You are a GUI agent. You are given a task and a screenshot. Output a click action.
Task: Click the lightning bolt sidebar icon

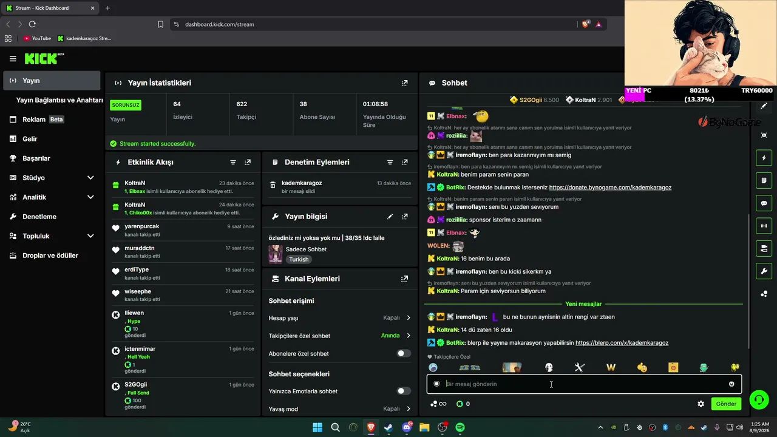pos(764,158)
